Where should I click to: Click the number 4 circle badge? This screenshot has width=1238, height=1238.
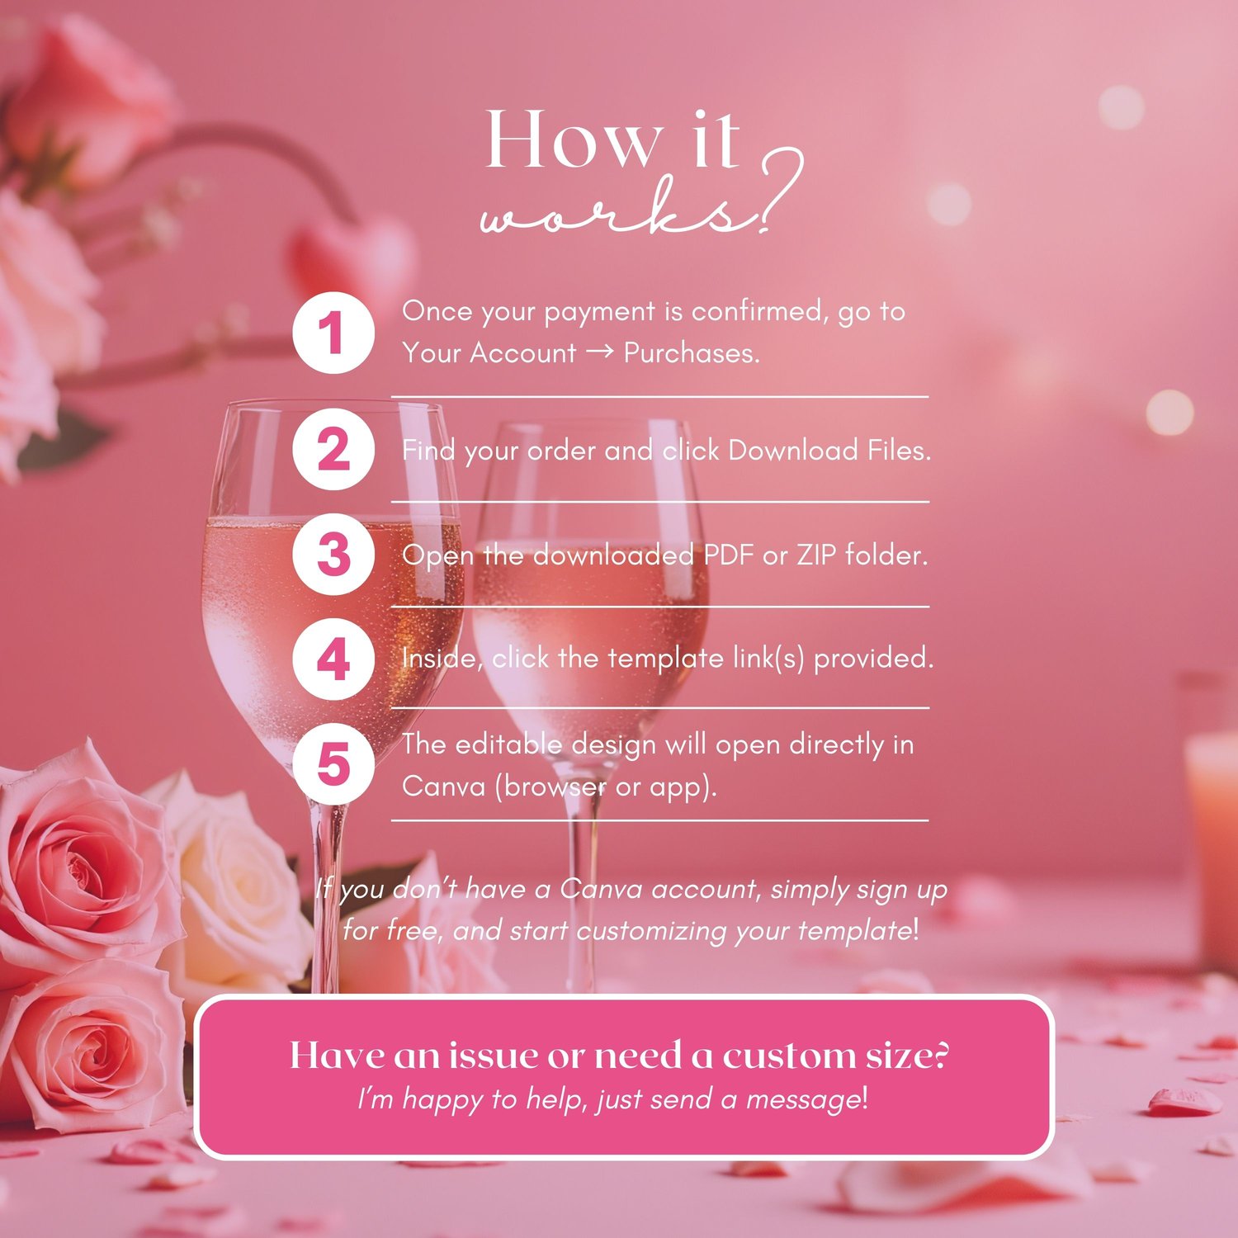point(333,659)
